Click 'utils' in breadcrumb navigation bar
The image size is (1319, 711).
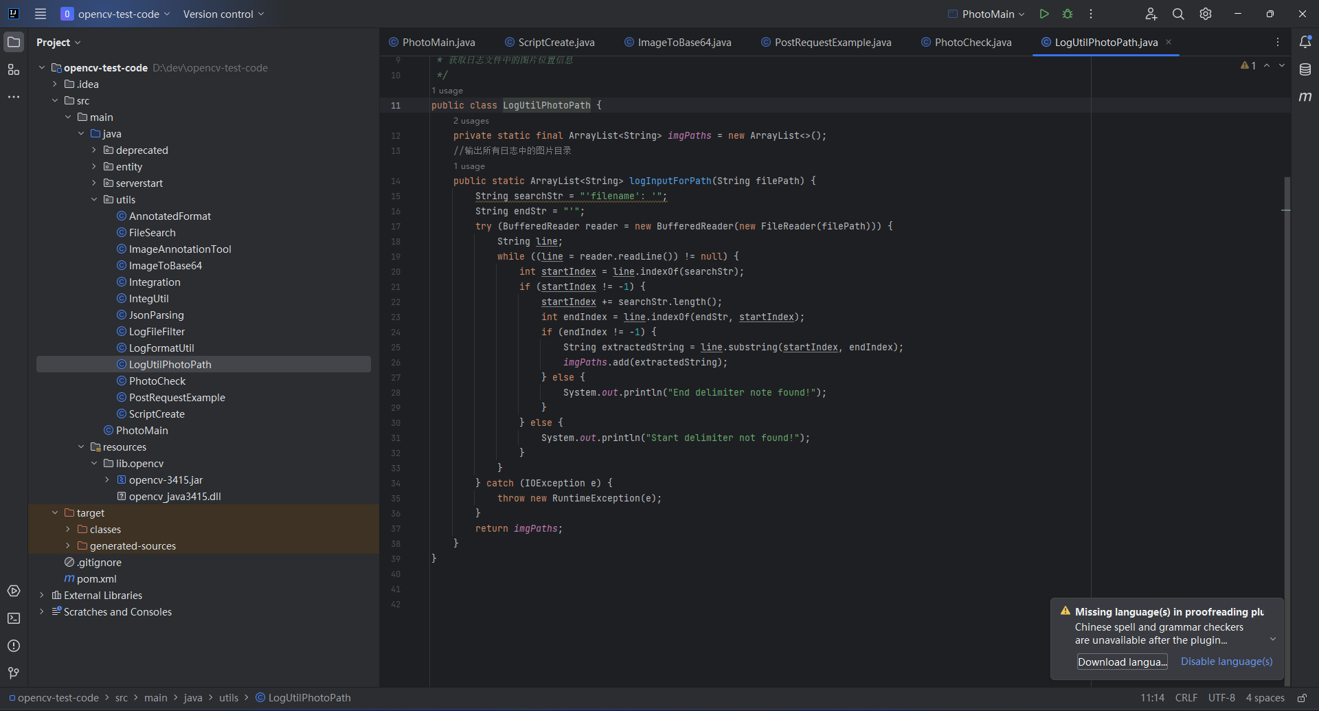[229, 698]
